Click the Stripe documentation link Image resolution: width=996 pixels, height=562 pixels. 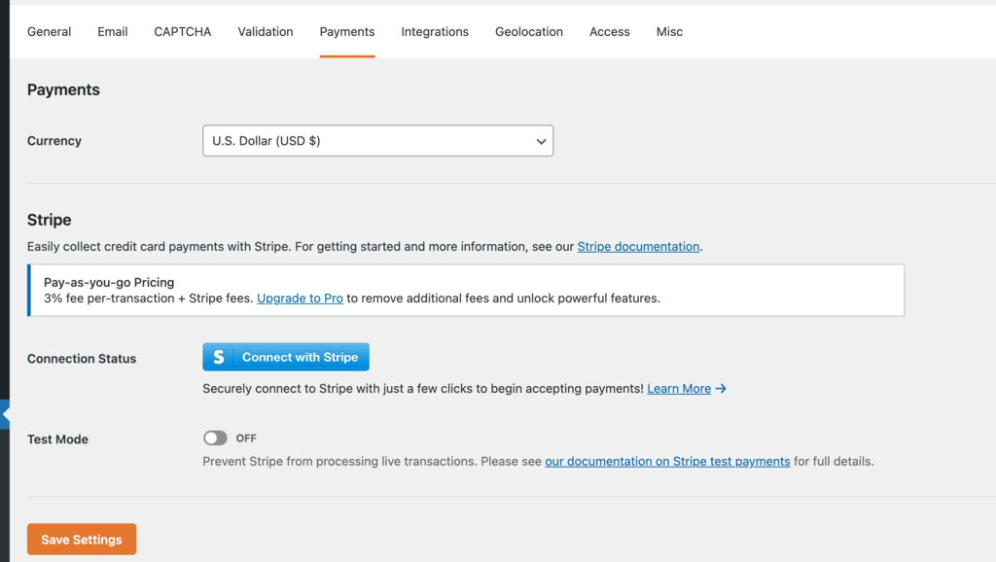pyautogui.click(x=638, y=246)
